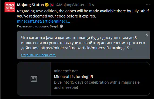Click the Xbox affiliate badge icon
The height and width of the screenshot is (99, 154).
52,5
